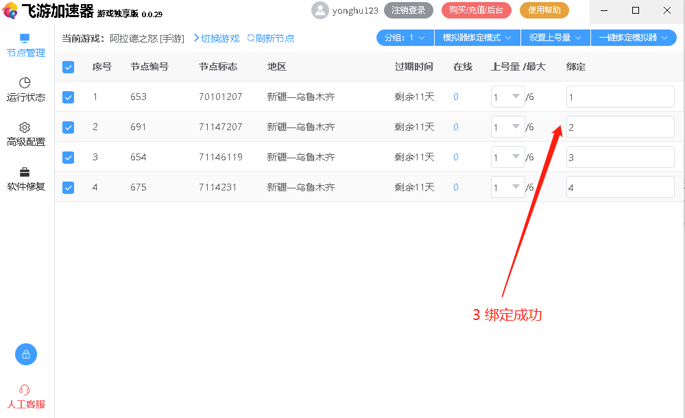Focus the 绑定 input for node 675
Image resolution: width=685 pixels, height=418 pixels.
coord(621,187)
